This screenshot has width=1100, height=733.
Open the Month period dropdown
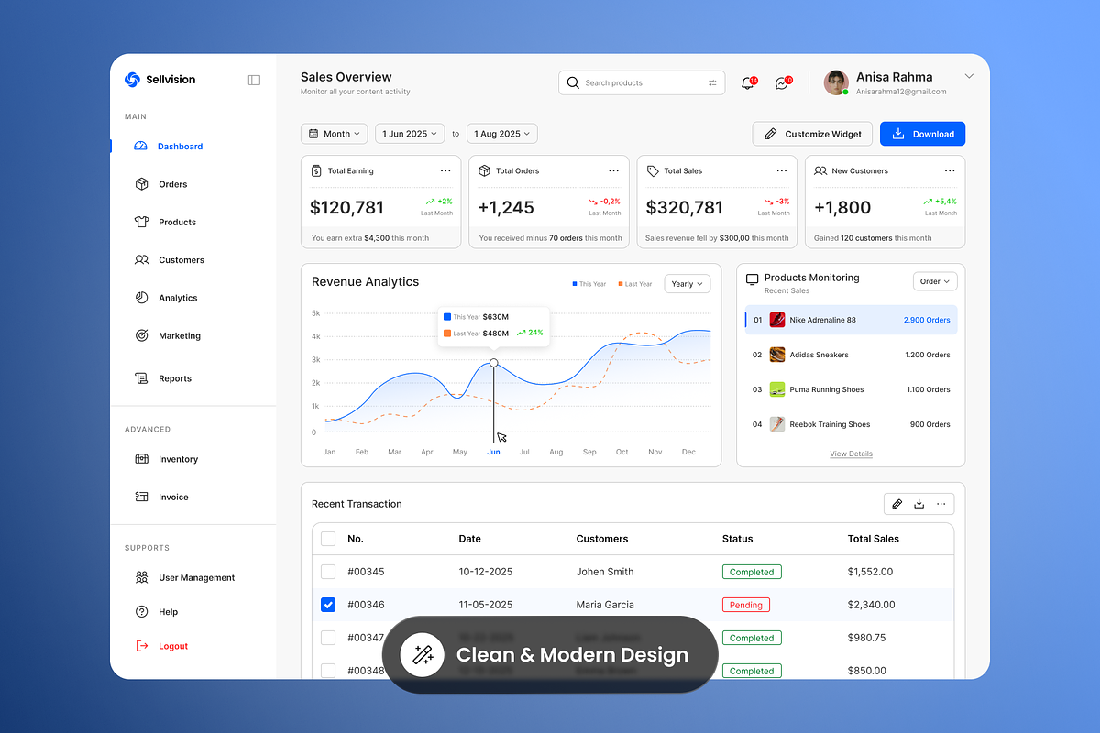pyautogui.click(x=335, y=134)
